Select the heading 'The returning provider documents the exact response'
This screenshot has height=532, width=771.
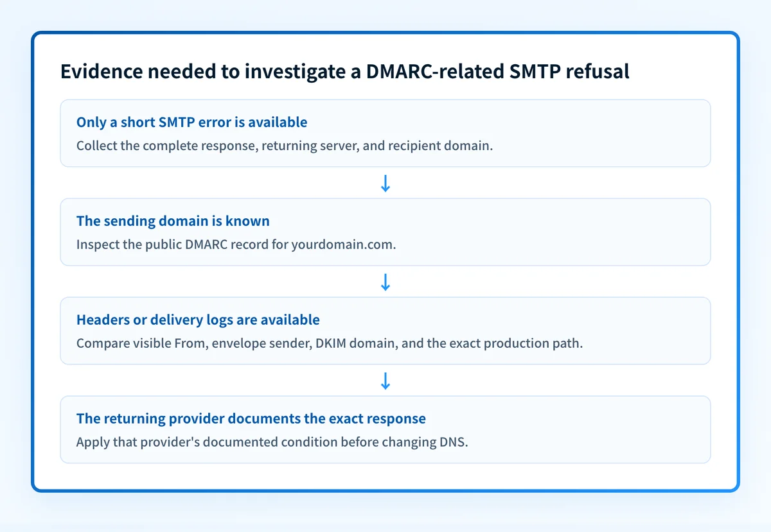tap(251, 418)
